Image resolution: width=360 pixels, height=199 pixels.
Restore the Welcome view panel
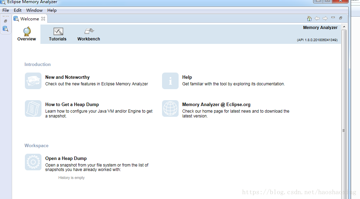[x=341, y=18]
